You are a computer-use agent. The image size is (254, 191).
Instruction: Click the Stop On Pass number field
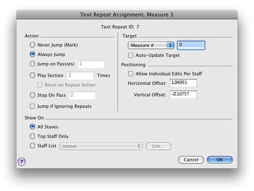click(82, 95)
